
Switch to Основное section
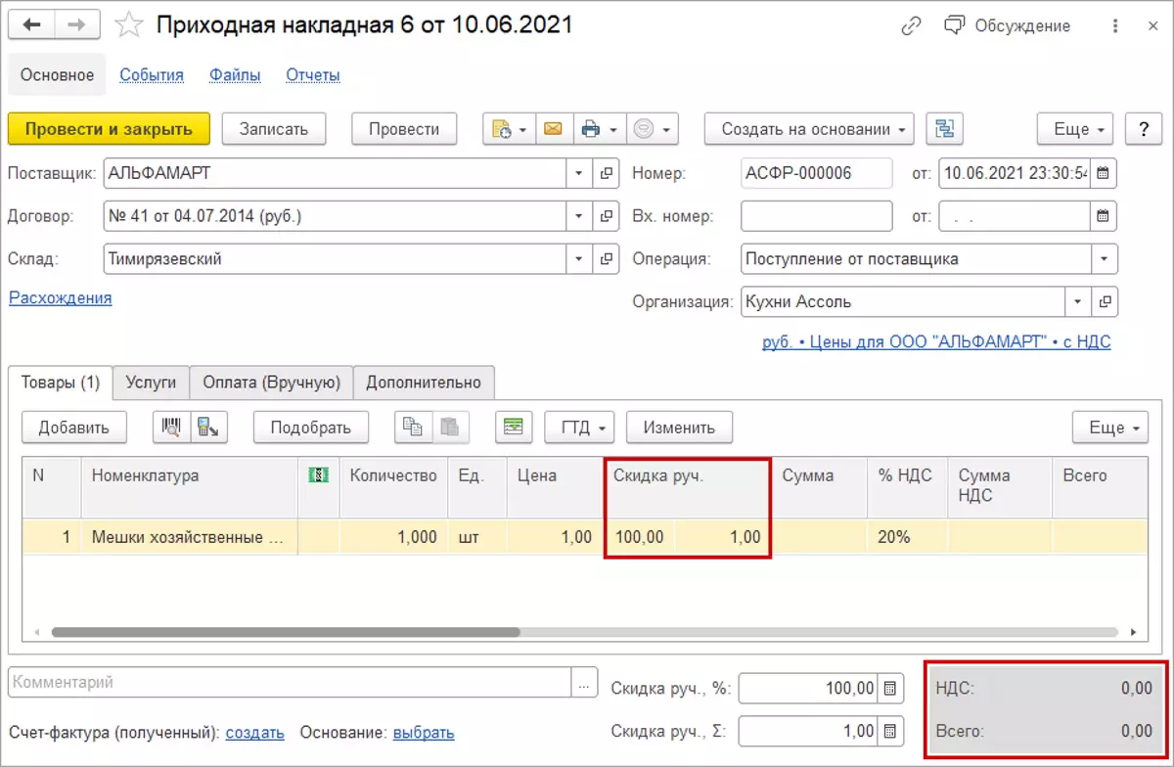point(58,75)
